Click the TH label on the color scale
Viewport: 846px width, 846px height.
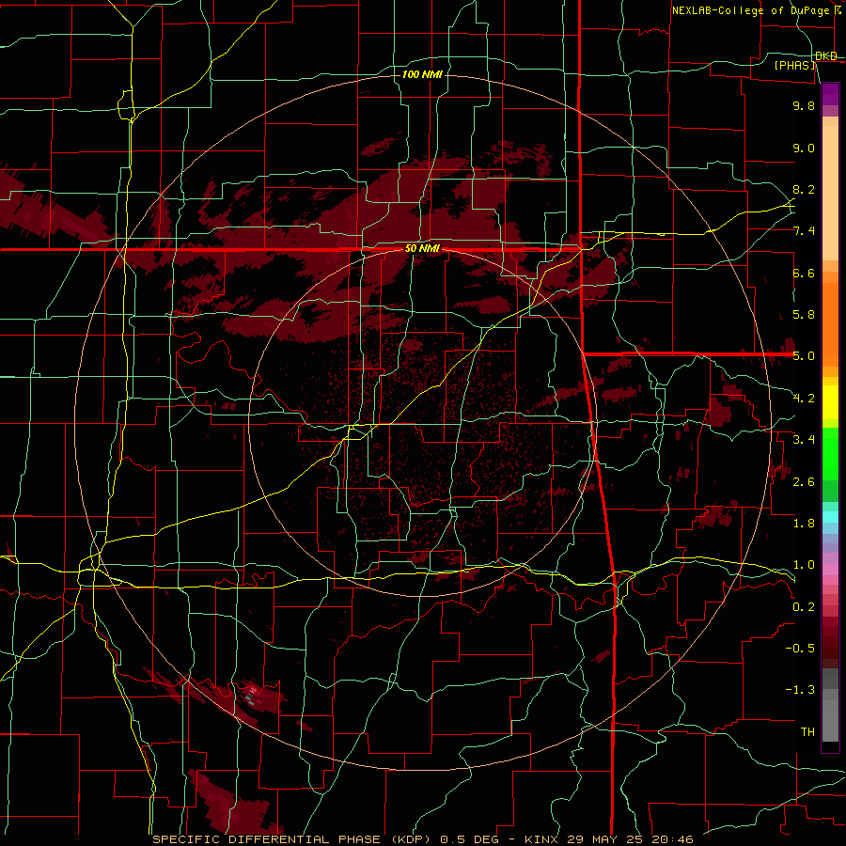coord(807,732)
